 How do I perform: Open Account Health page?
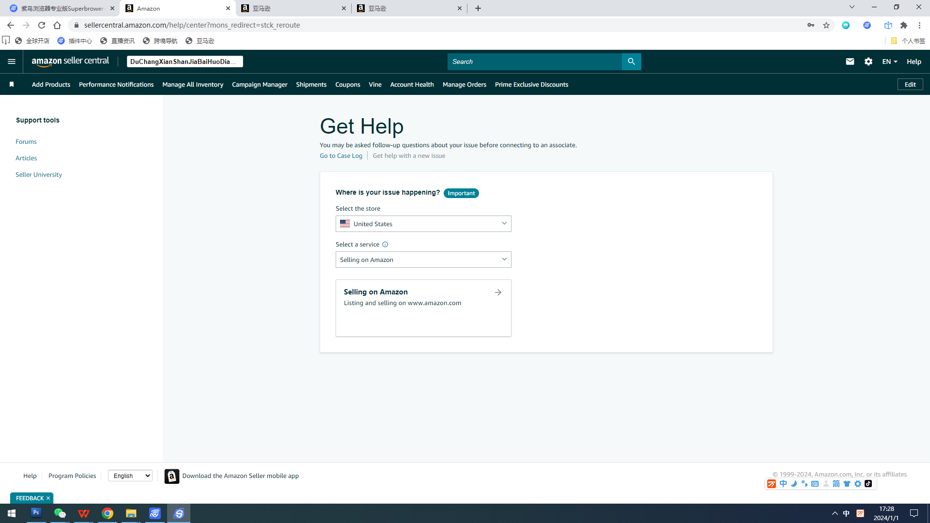click(412, 84)
